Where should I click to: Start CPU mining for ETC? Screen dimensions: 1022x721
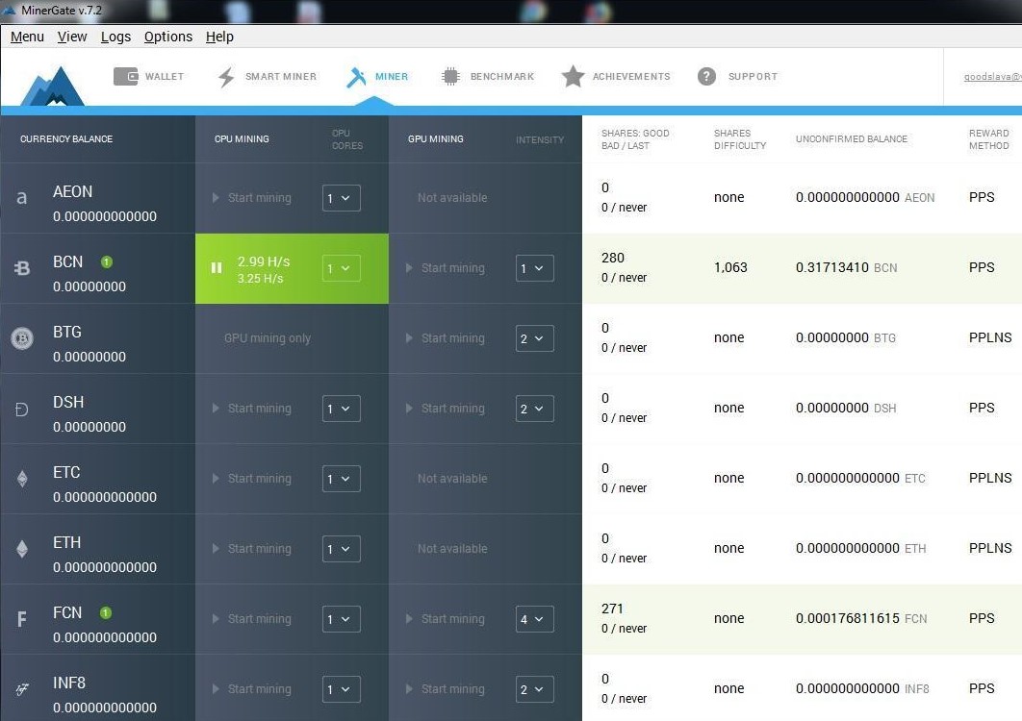coord(252,479)
